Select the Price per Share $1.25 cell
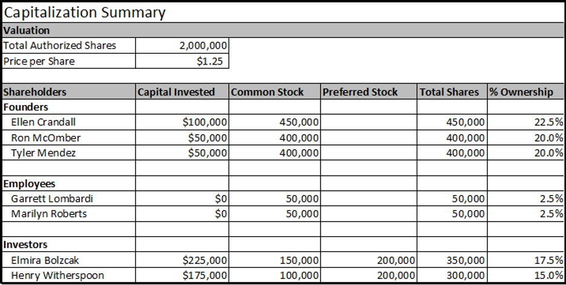Viewport: 566px width, 285px height. coord(183,61)
